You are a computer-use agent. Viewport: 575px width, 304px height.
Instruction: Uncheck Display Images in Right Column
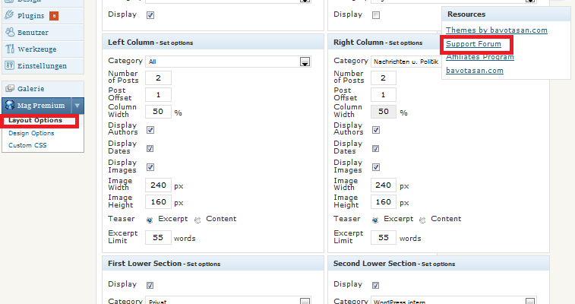(x=376, y=167)
